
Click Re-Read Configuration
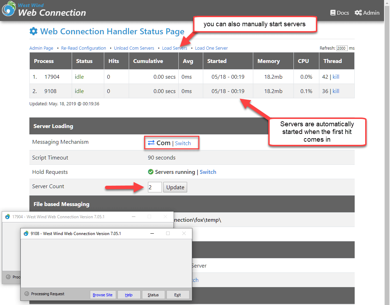(84, 48)
